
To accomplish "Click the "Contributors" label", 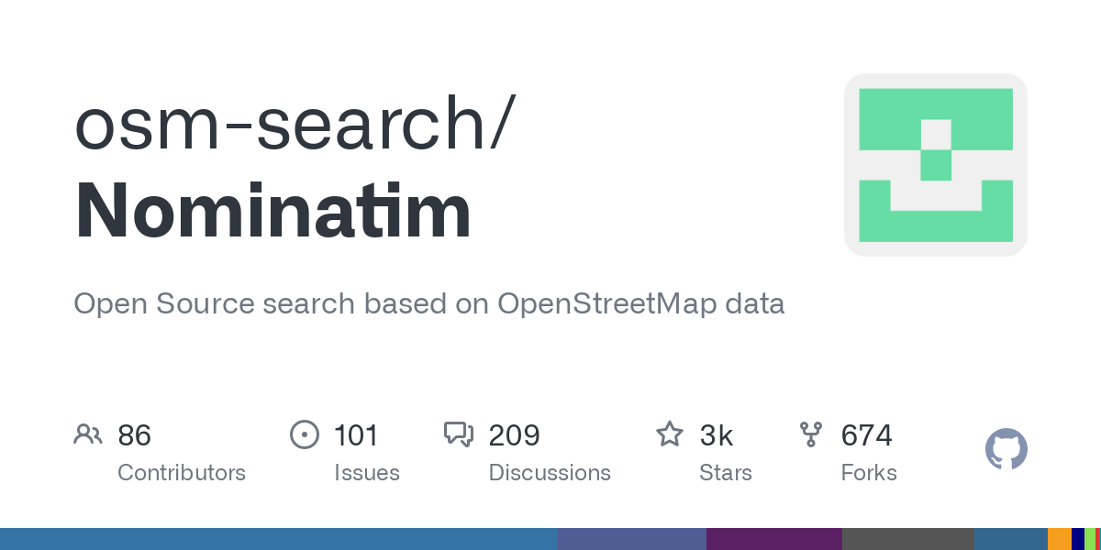I will [182, 473].
